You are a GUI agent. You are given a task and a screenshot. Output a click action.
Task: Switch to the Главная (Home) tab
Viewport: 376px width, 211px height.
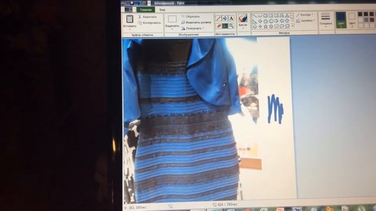(x=146, y=9)
